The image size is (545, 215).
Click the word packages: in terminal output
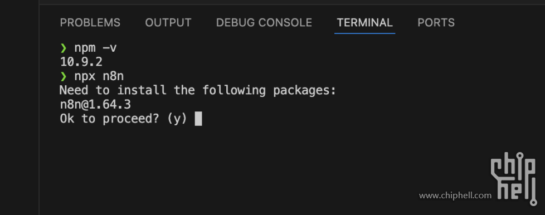(x=305, y=91)
